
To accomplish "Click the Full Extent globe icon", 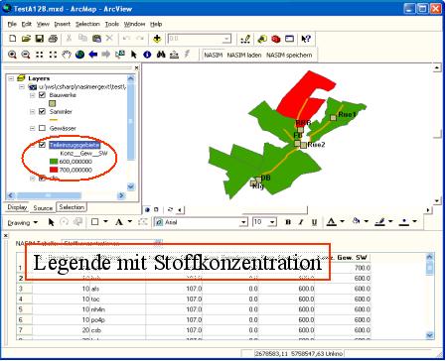I will 79,55.
